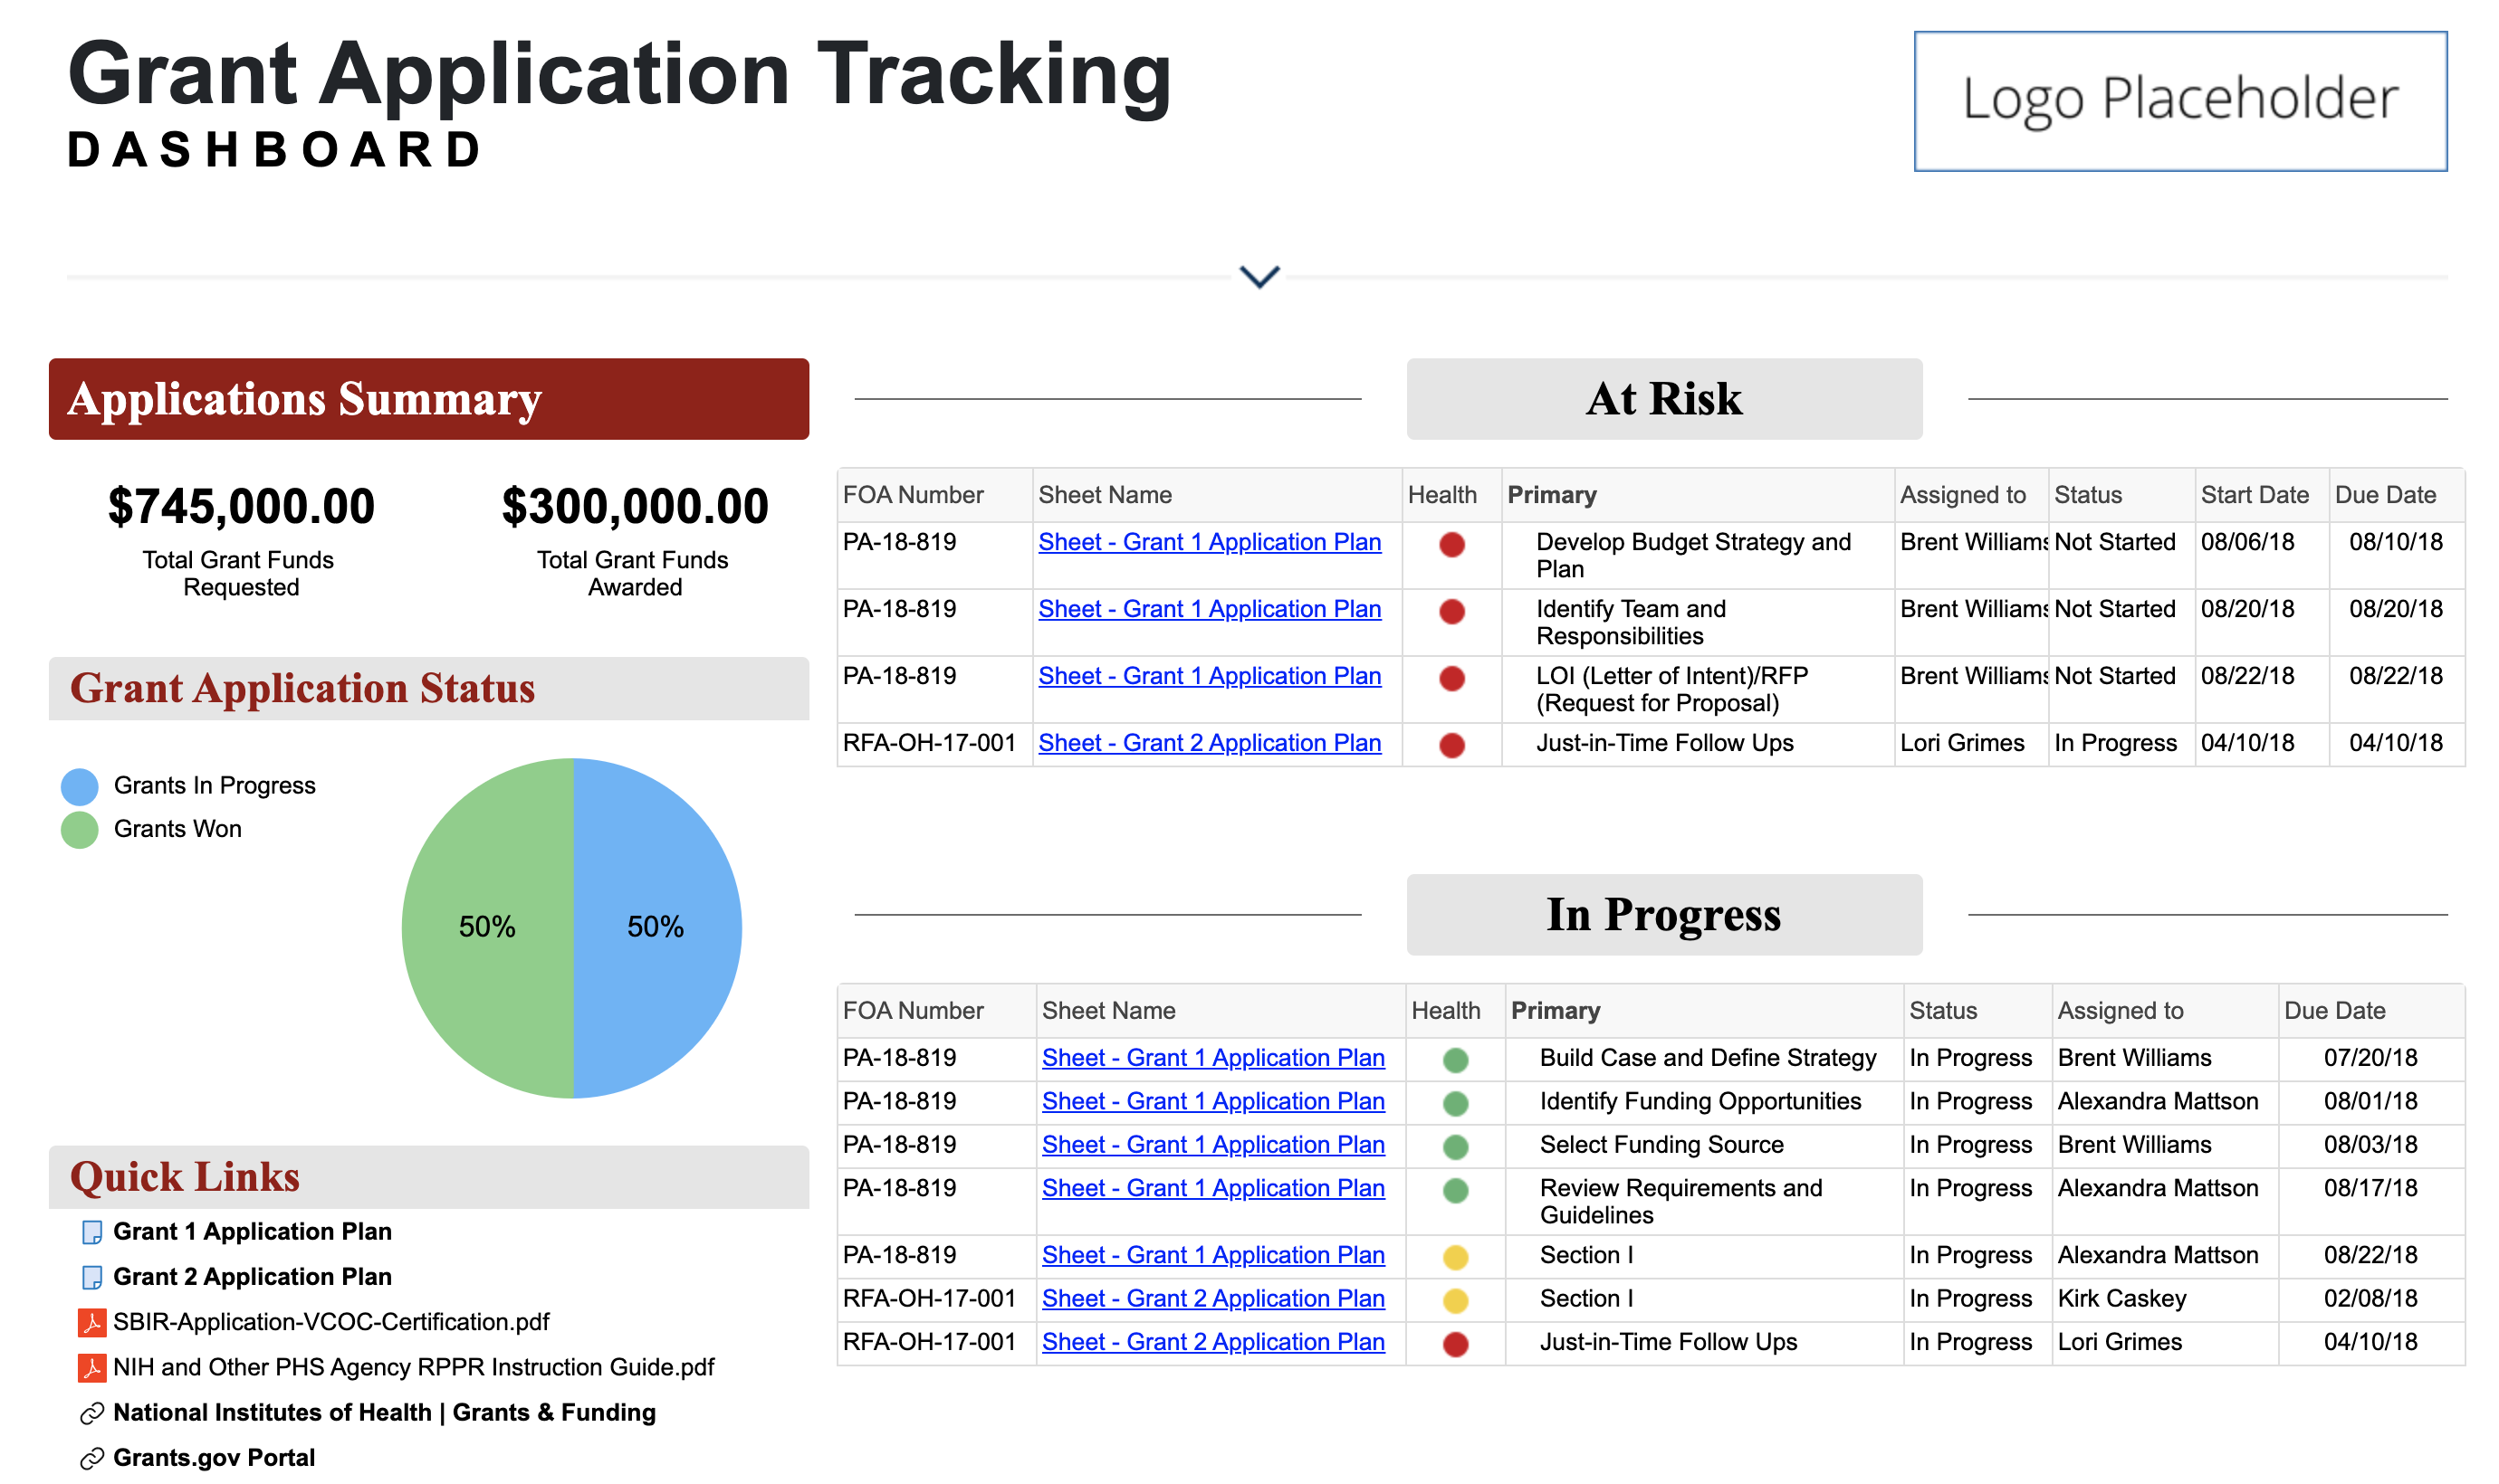Screen dimensions: 2499x1484
Task: Click the PDF icon for NIH RPPR Instruction Guide
Action: coord(91,1367)
